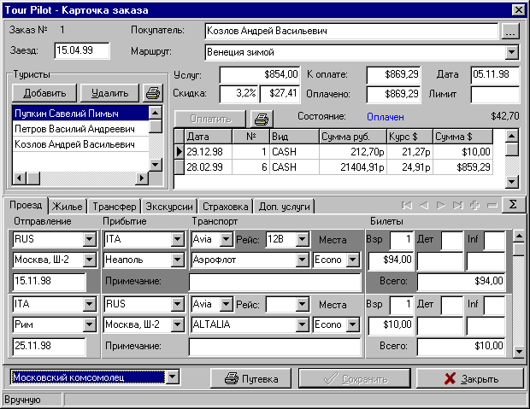Open the ALTALIA carrier dropdown
The image size is (530, 409).
(x=302, y=324)
